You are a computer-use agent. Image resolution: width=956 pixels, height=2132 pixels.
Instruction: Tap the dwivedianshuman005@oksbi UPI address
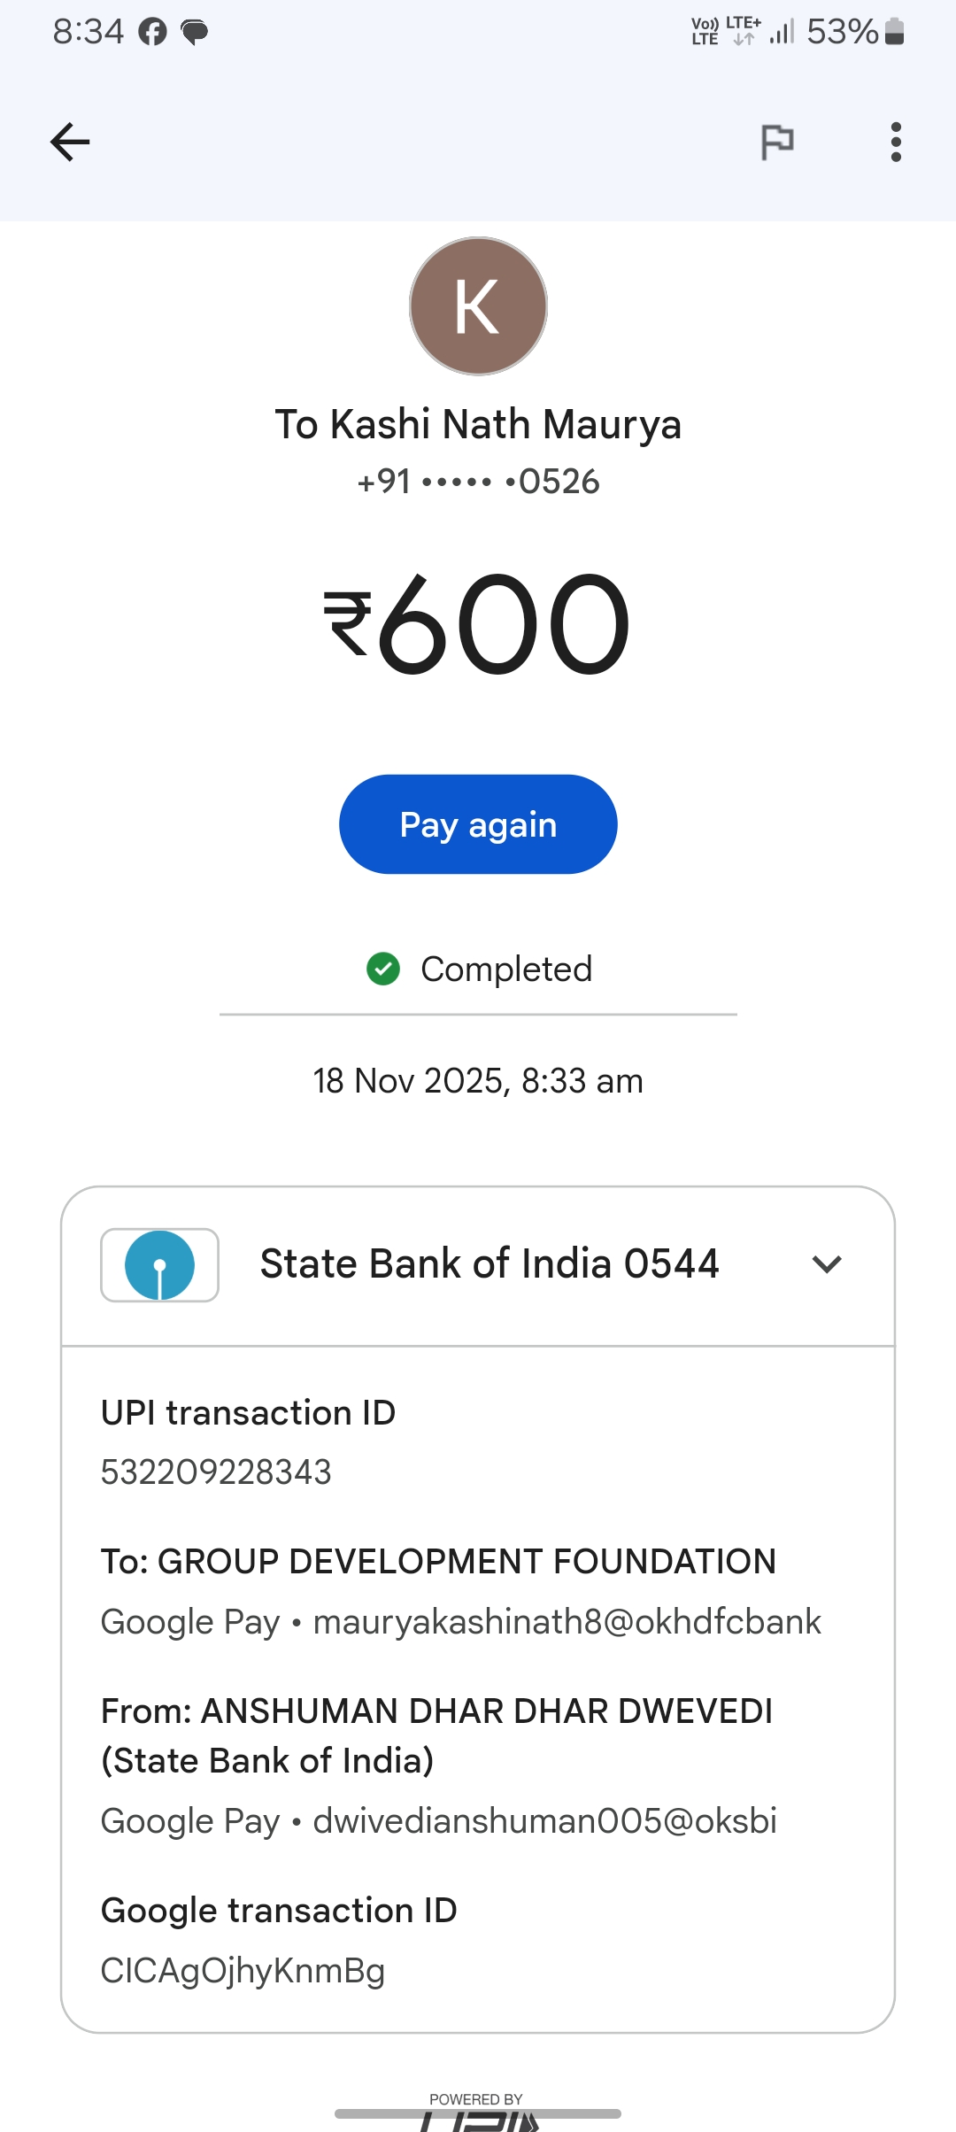(x=544, y=1821)
